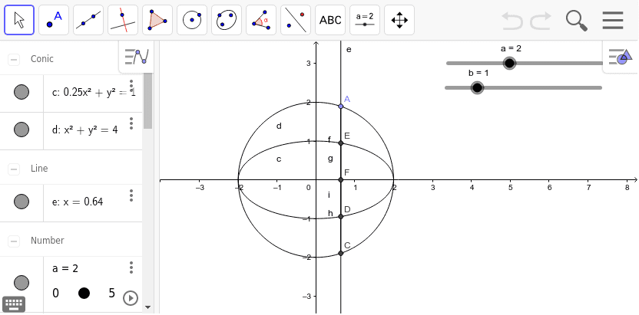This screenshot has width=639, height=315.
Task: Open the Algebra view style bar
Action: pyautogui.click(x=137, y=57)
